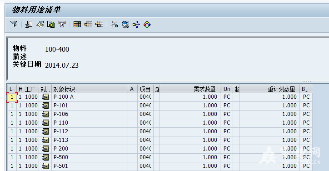This screenshot has width=329, height=171.
Task: Click item number cell in P-106 row
Action: 145,114
